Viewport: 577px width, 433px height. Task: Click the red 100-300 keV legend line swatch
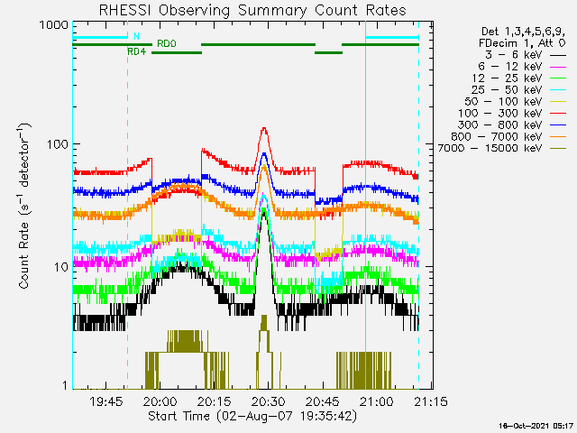[x=558, y=114]
